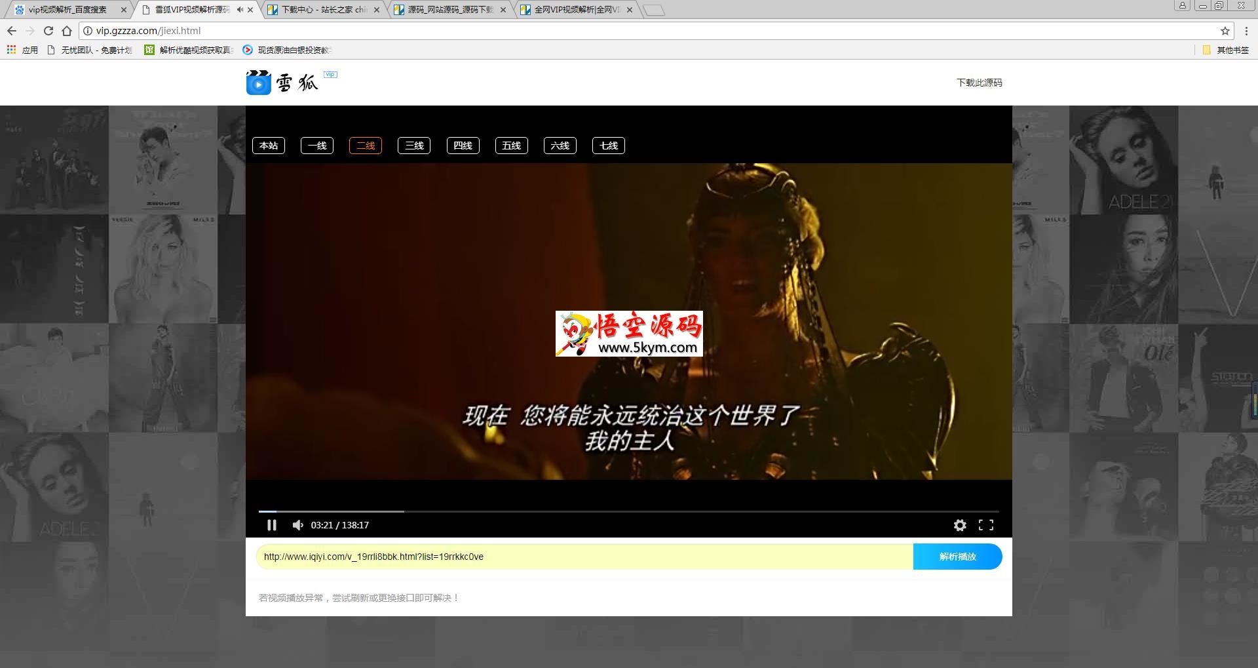This screenshot has height=668, width=1258.
Task: Select the highlighted 二线 source
Action: tap(366, 146)
